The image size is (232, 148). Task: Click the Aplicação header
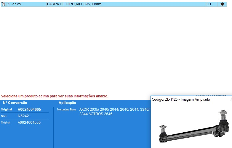[67, 103]
